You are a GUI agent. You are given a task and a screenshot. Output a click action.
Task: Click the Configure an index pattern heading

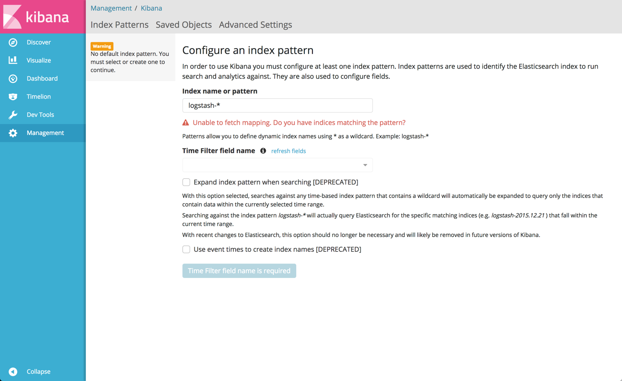[248, 50]
